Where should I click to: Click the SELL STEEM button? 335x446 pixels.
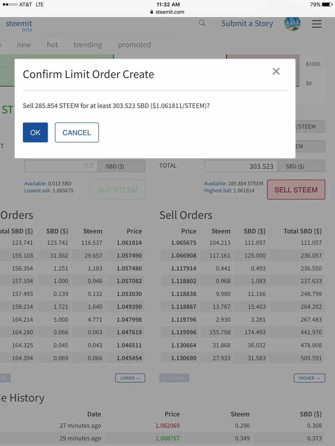[x=296, y=190]
